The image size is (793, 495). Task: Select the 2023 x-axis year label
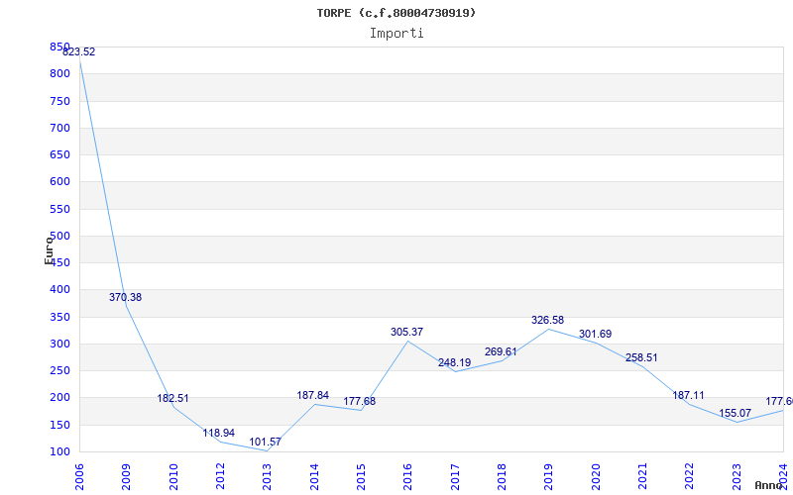[736, 477]
